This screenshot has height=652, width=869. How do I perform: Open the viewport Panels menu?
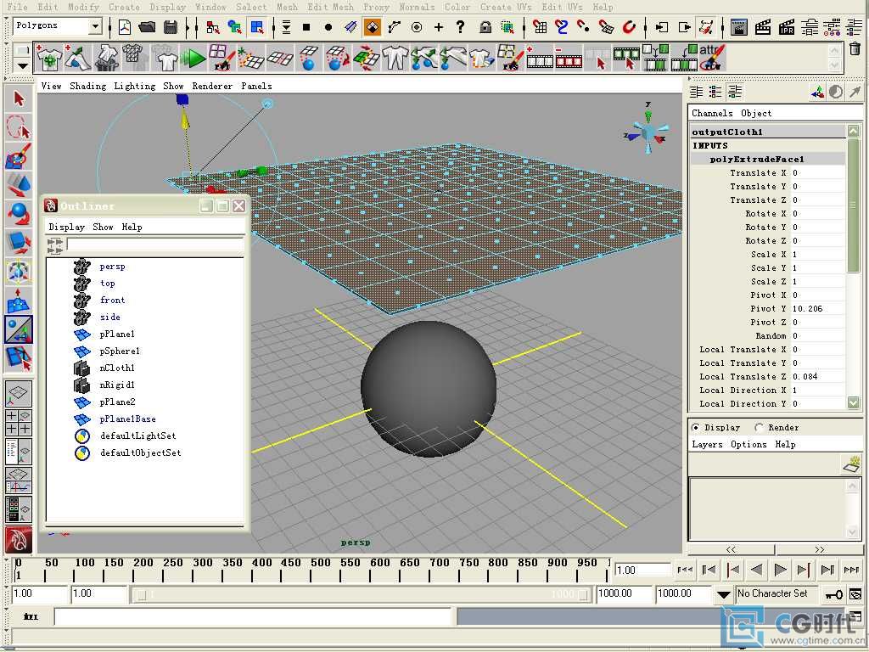click(256, 86)
